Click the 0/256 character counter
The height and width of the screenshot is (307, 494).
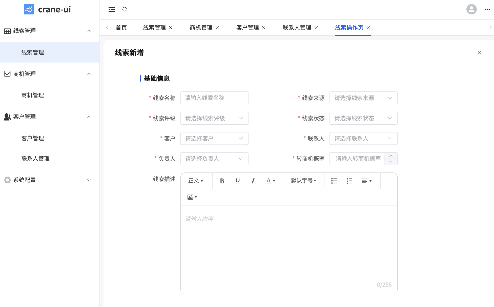point(384,285)
